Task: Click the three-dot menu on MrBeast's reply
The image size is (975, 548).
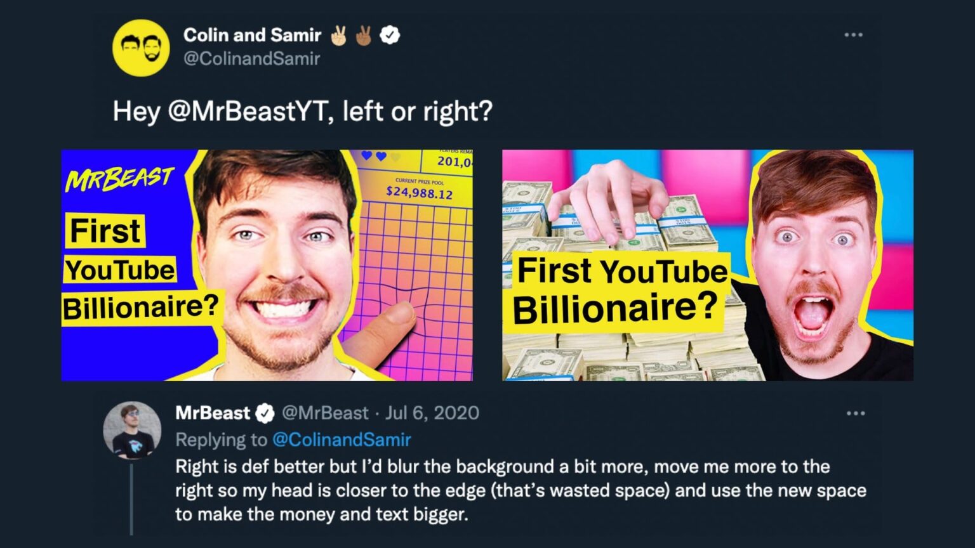Action: pyautogui.click(x=854, y=413)
